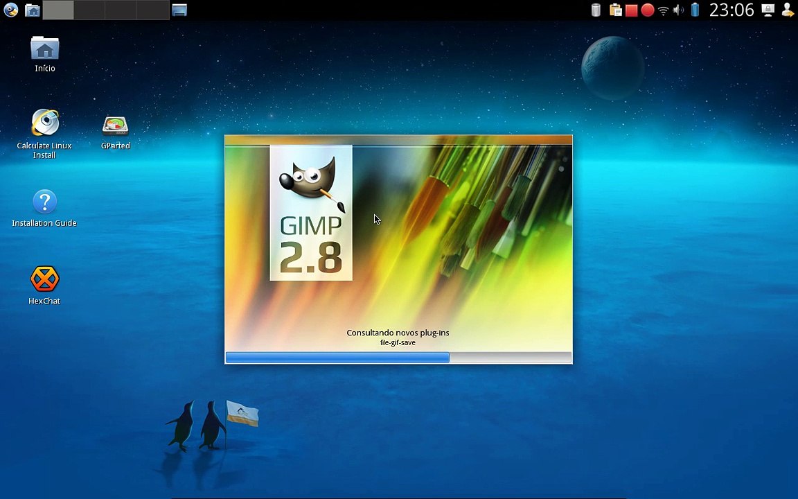
Task: Switch to the fourth workspace in the pager
Action: click(152, 10)
